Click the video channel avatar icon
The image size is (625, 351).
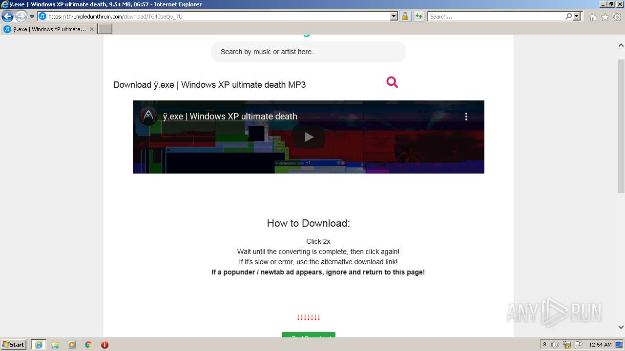pyautogui.click(x=148, y=117)
